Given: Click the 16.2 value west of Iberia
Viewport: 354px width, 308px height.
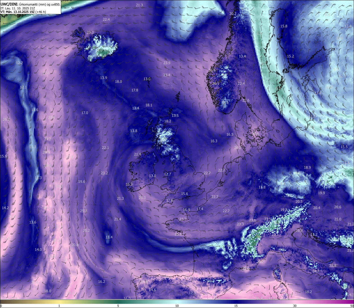Looking at the screenshot, I should tap(101, 282).
